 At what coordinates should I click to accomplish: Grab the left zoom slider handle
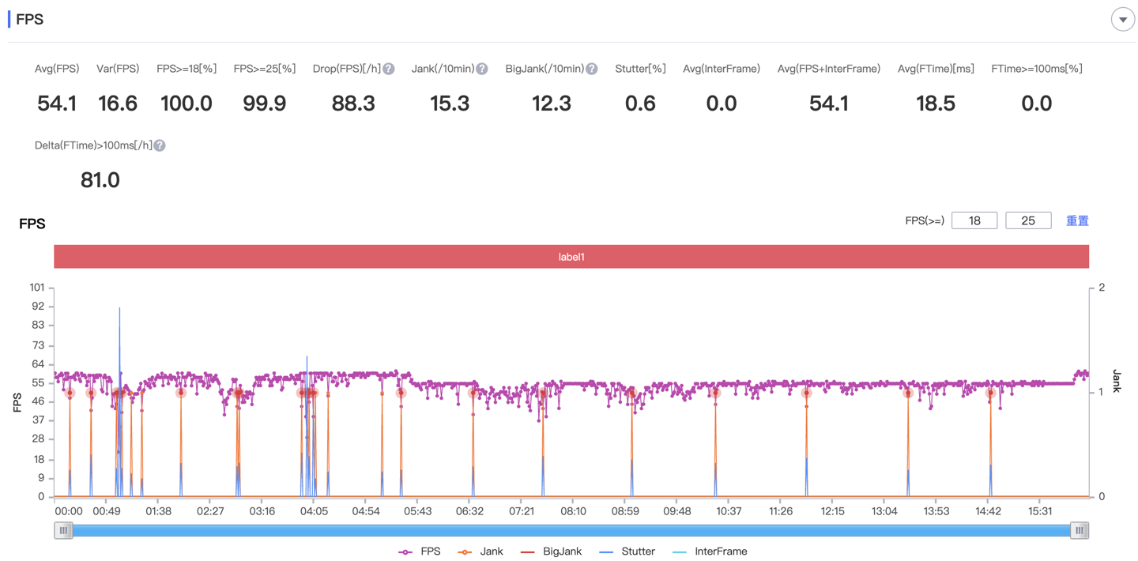pyautogui.click(x=63, y=531)
